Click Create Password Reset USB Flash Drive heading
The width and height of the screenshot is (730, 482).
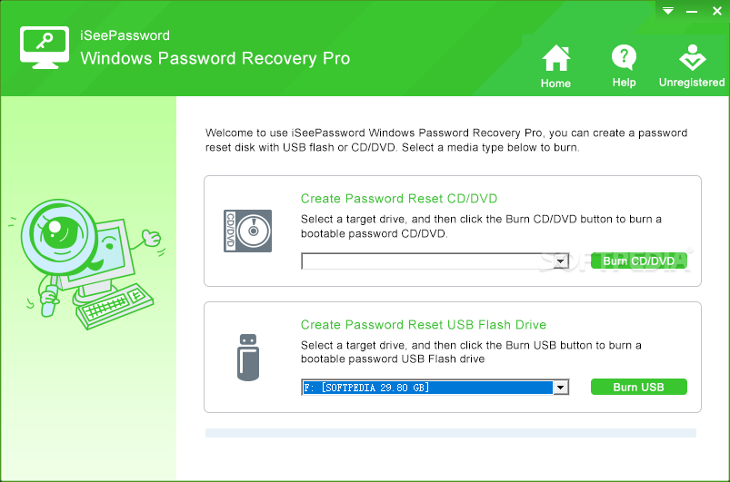pos(424,324)
